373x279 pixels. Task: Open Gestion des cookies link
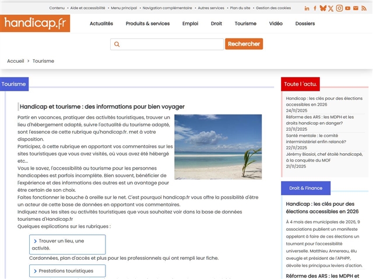pos(273,8)
